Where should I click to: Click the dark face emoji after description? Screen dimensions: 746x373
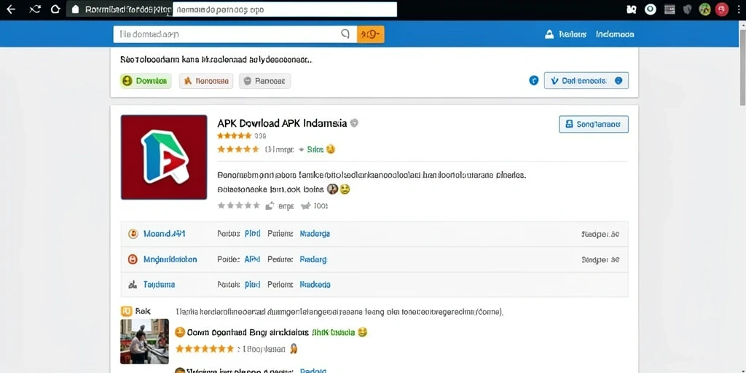(x=332, y=189)
